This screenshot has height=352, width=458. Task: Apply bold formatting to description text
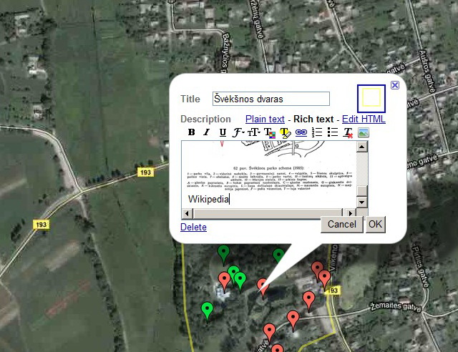pyautogui.click(x=191, y=132)
